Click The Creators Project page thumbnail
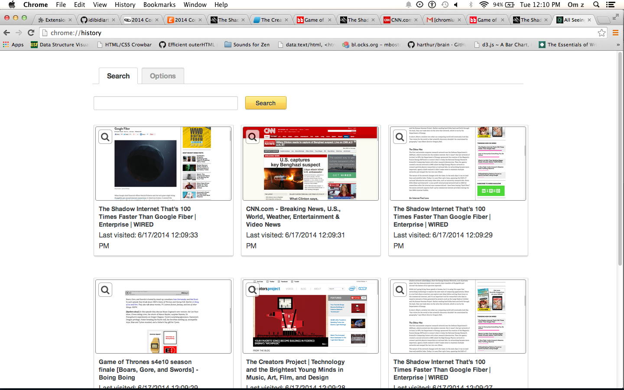The height and width of the screenshot is (390, 624). point(311,316)
